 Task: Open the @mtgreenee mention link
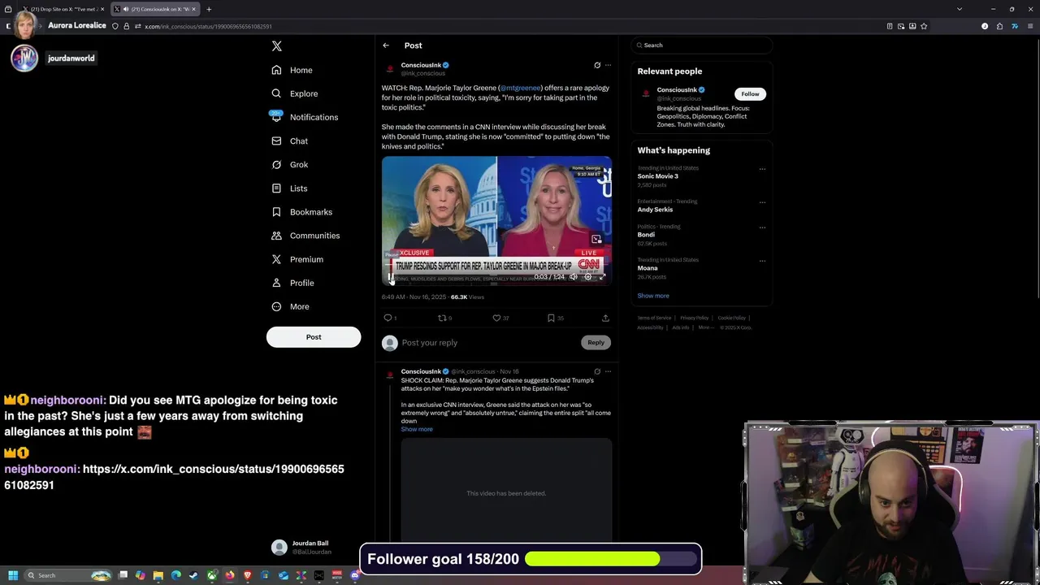[x=520, y=88]
